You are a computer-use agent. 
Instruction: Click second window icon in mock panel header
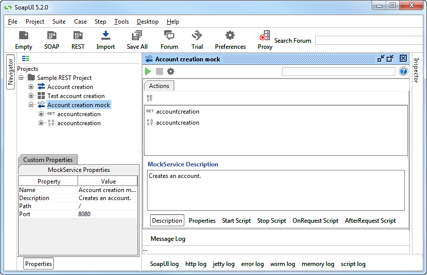pyautogui.click(x=390, y=58)
